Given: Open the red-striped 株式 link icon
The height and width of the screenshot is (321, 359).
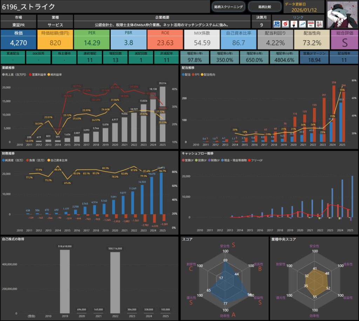Looking at the screenshot, I should coord(311,24).
